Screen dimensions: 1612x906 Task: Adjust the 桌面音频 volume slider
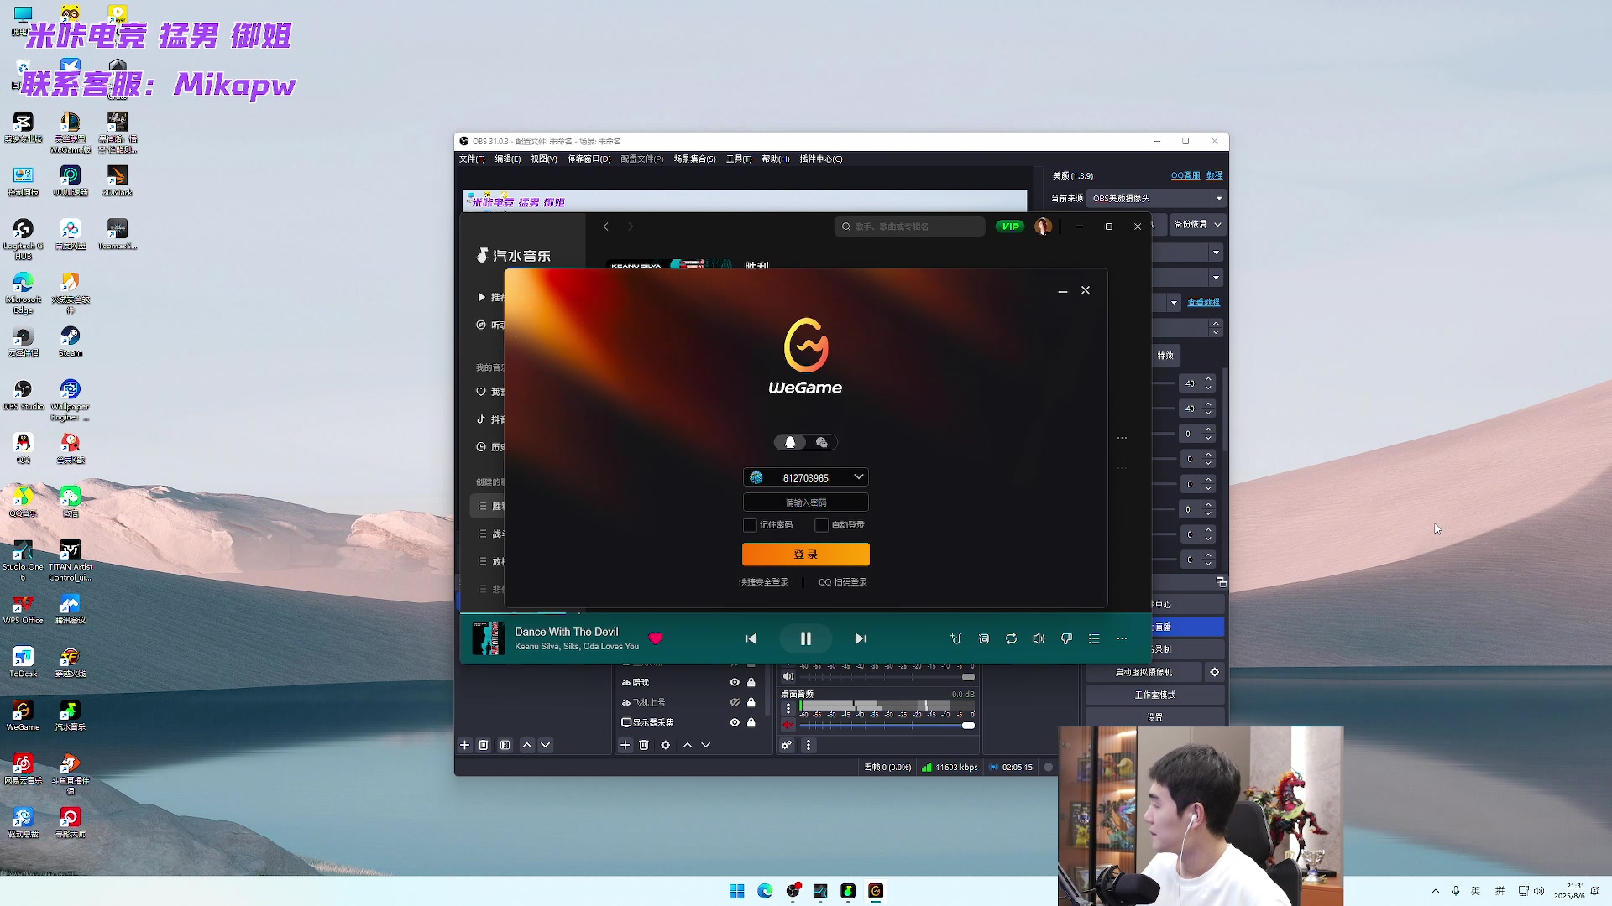[x=887, y=725]
